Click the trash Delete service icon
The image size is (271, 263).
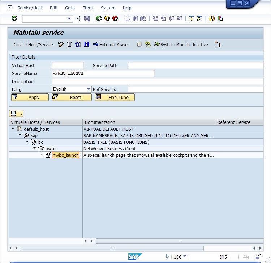click(x=69, y=44)
